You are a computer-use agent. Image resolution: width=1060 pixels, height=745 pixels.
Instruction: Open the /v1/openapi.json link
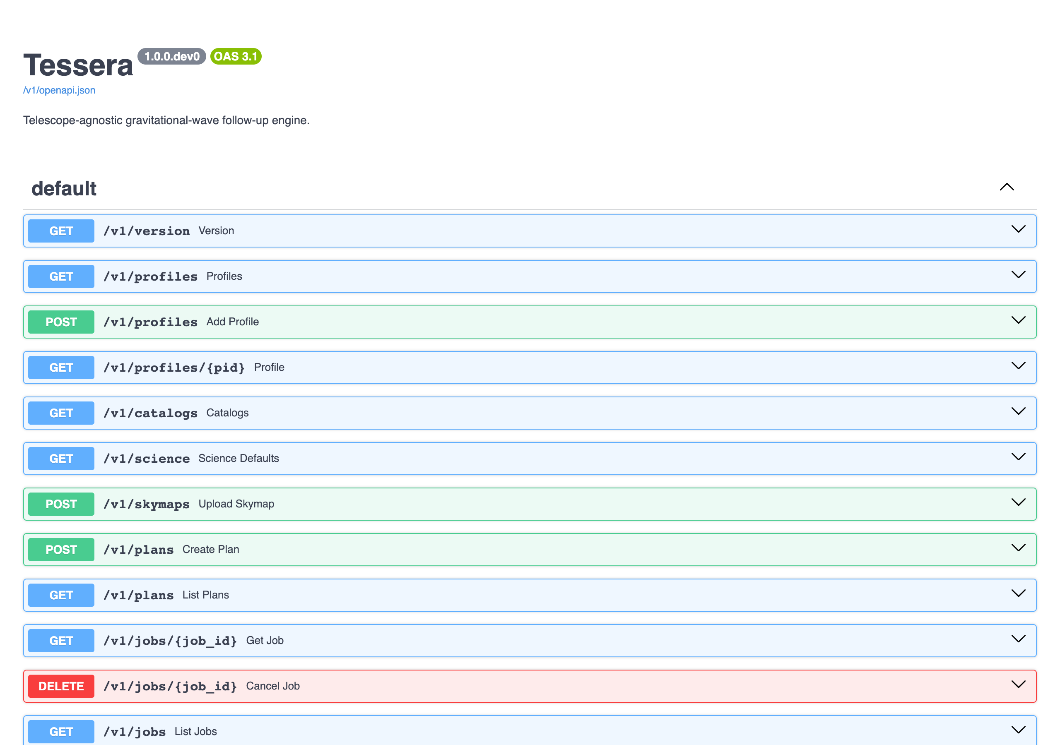tap(59, 91)
